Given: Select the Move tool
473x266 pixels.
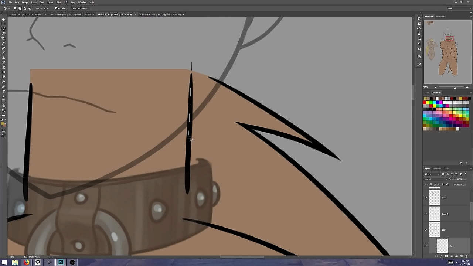Looking at the screenshot, I should tap(4, 19).
